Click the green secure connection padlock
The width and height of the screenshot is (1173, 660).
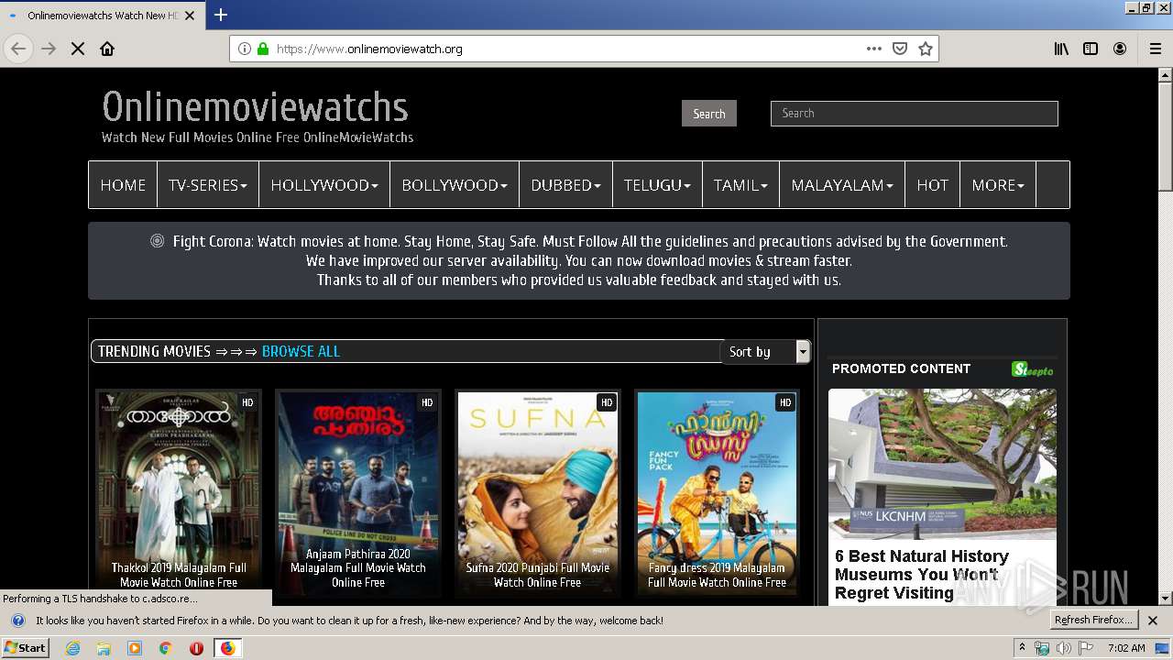click(263, 49)
